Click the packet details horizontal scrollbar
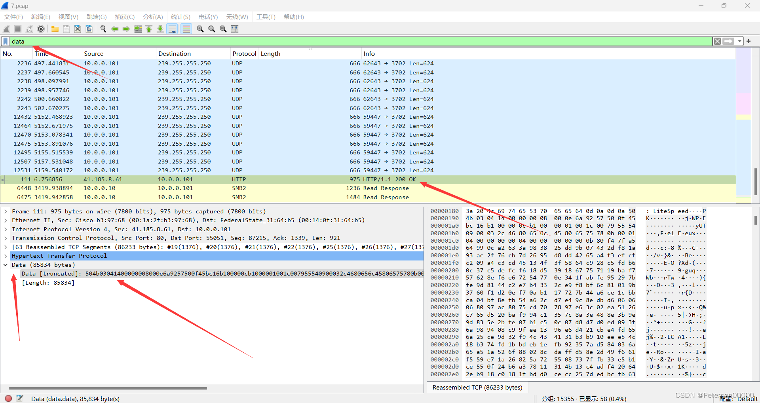The width and height of the screenshot is (760, 403). click(x=108, y=388)
